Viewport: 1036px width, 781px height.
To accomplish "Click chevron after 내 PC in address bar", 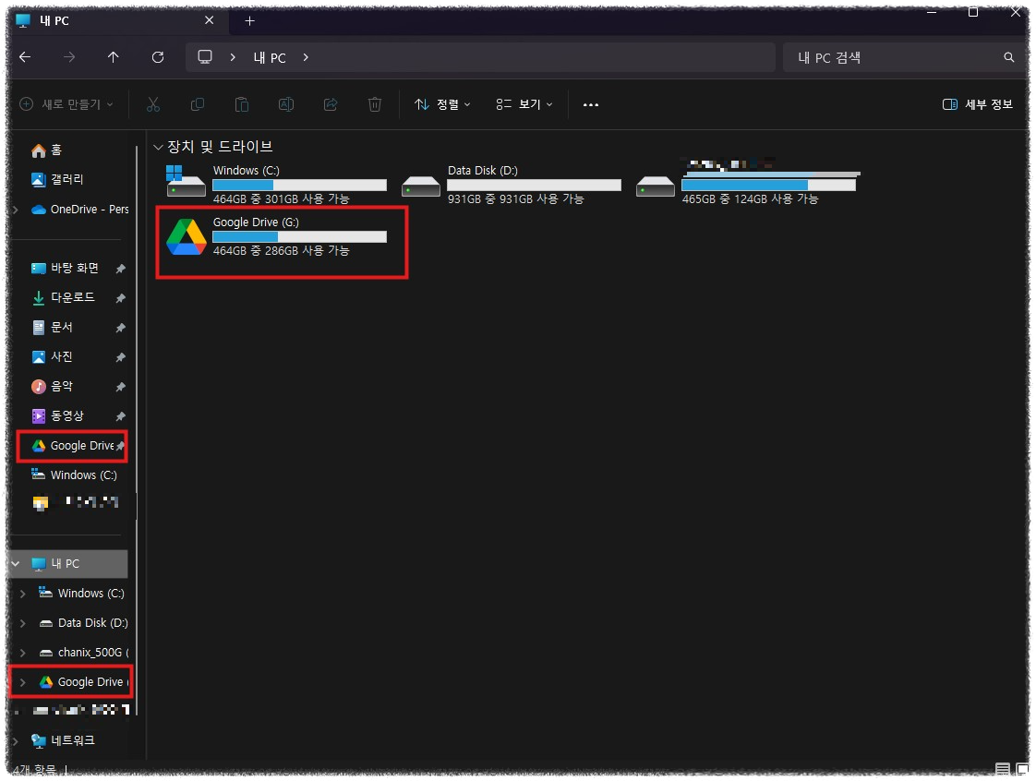I will (x=306, y=57).
